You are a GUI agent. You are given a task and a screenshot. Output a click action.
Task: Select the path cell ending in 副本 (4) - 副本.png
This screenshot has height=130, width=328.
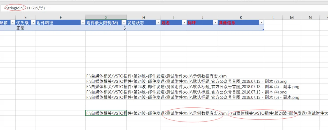point(106,87)
